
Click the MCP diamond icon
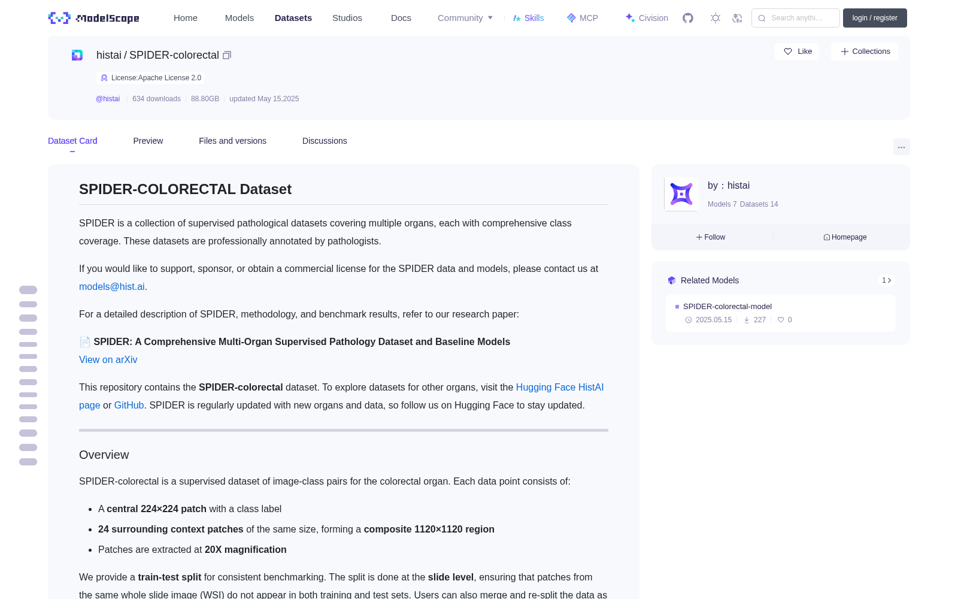(x=571, y=18)
